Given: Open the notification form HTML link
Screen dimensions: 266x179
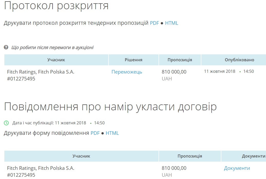Looking at the screenshot, I should [112, 133].
